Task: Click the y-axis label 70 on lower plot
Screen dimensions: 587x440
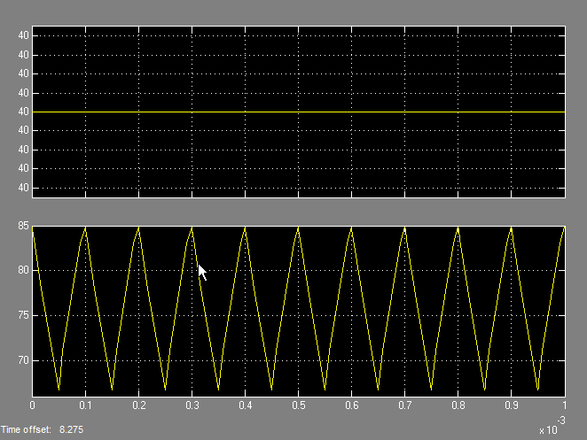Action: (x=23, y=360)
